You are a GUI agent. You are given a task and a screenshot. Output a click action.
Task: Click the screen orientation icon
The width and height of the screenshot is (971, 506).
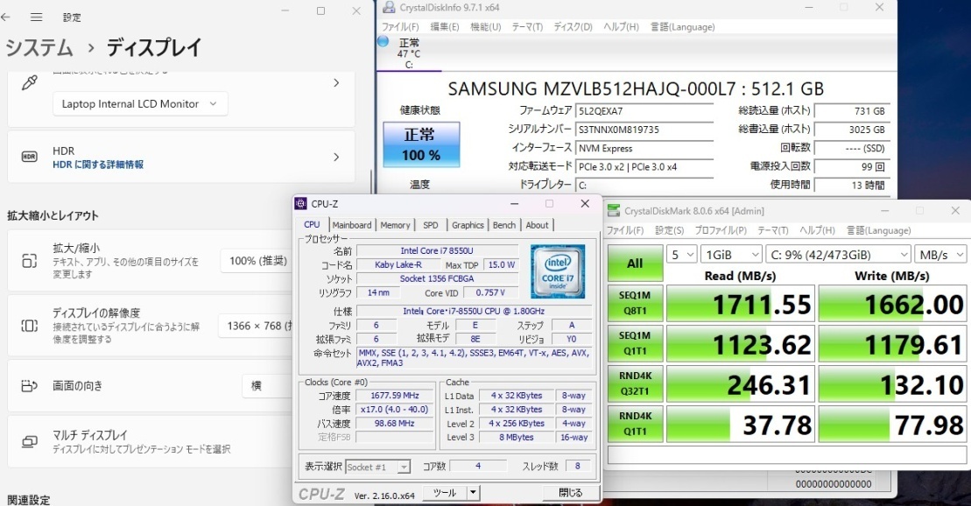coord(29,386)
